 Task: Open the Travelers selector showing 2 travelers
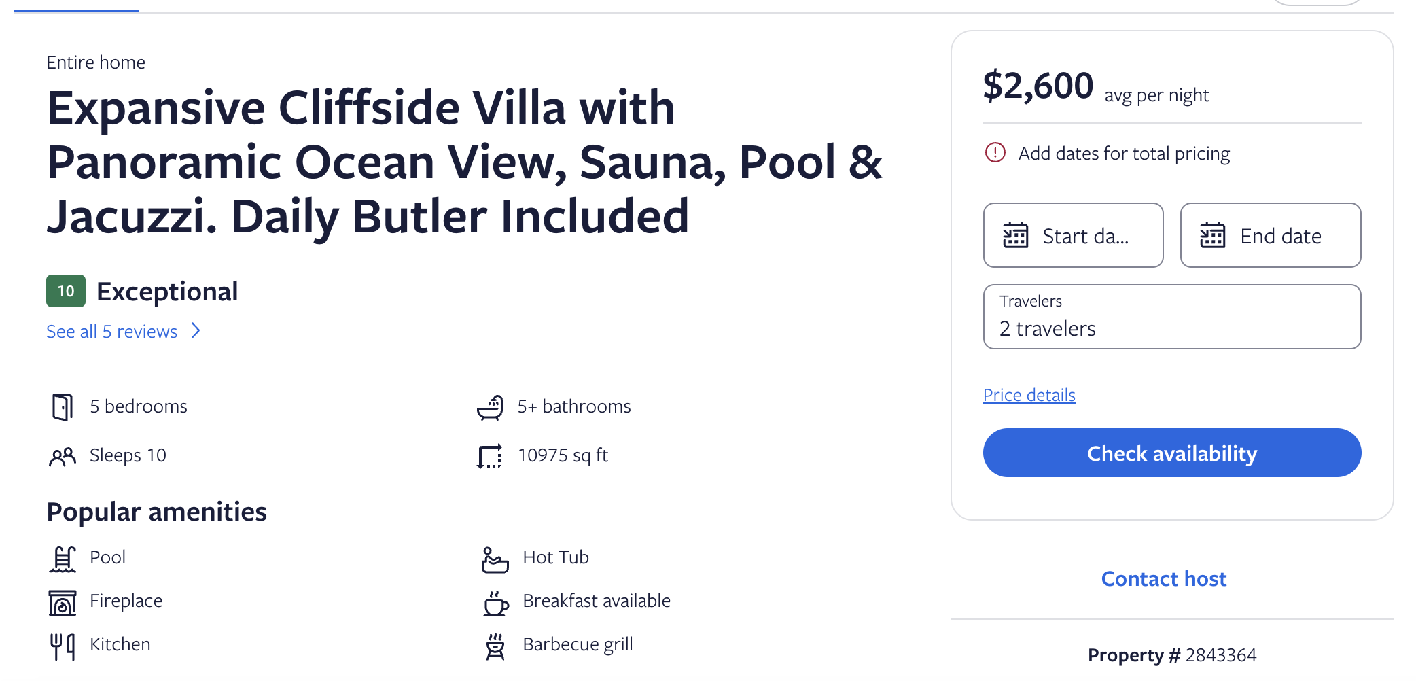point(1171,317)
